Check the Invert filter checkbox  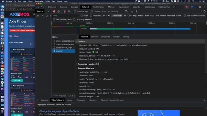click(82, 16)
